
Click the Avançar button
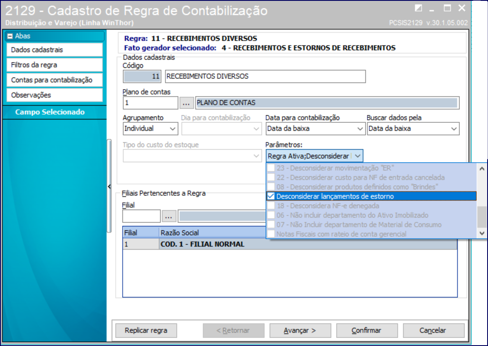[300, 330]
